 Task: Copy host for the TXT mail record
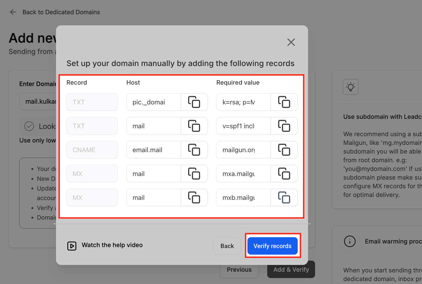194,126
